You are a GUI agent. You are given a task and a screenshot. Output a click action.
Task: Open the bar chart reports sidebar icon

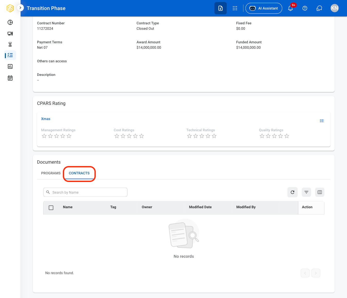[10, 66]
